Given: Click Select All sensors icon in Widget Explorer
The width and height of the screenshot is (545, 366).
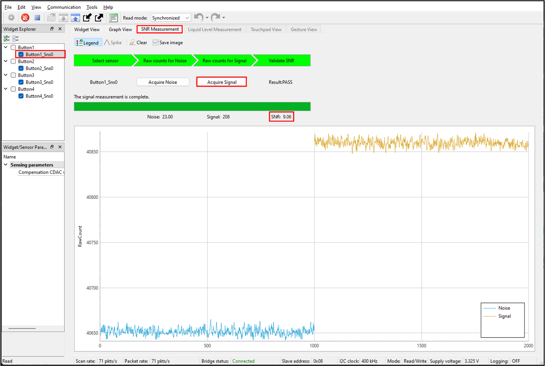Looking at the screenshot, I should [x=7, y=39].
